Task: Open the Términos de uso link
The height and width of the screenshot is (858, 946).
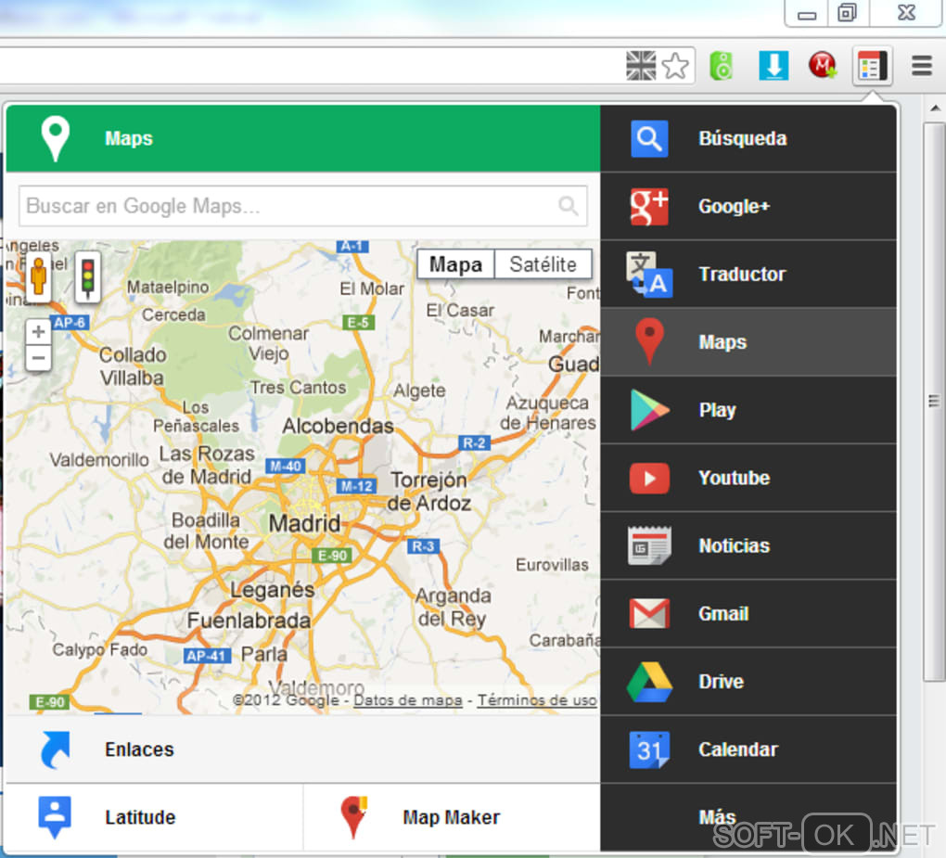Action: click(x=537, y=700)
